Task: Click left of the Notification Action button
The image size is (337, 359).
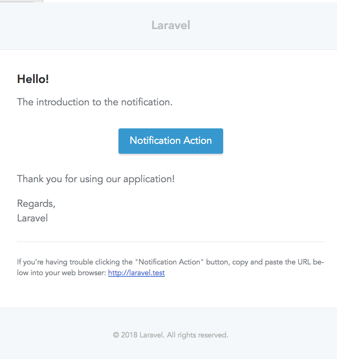Action: pos(65,141)
